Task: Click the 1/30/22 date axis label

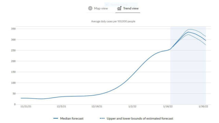Action: [203, 107]
